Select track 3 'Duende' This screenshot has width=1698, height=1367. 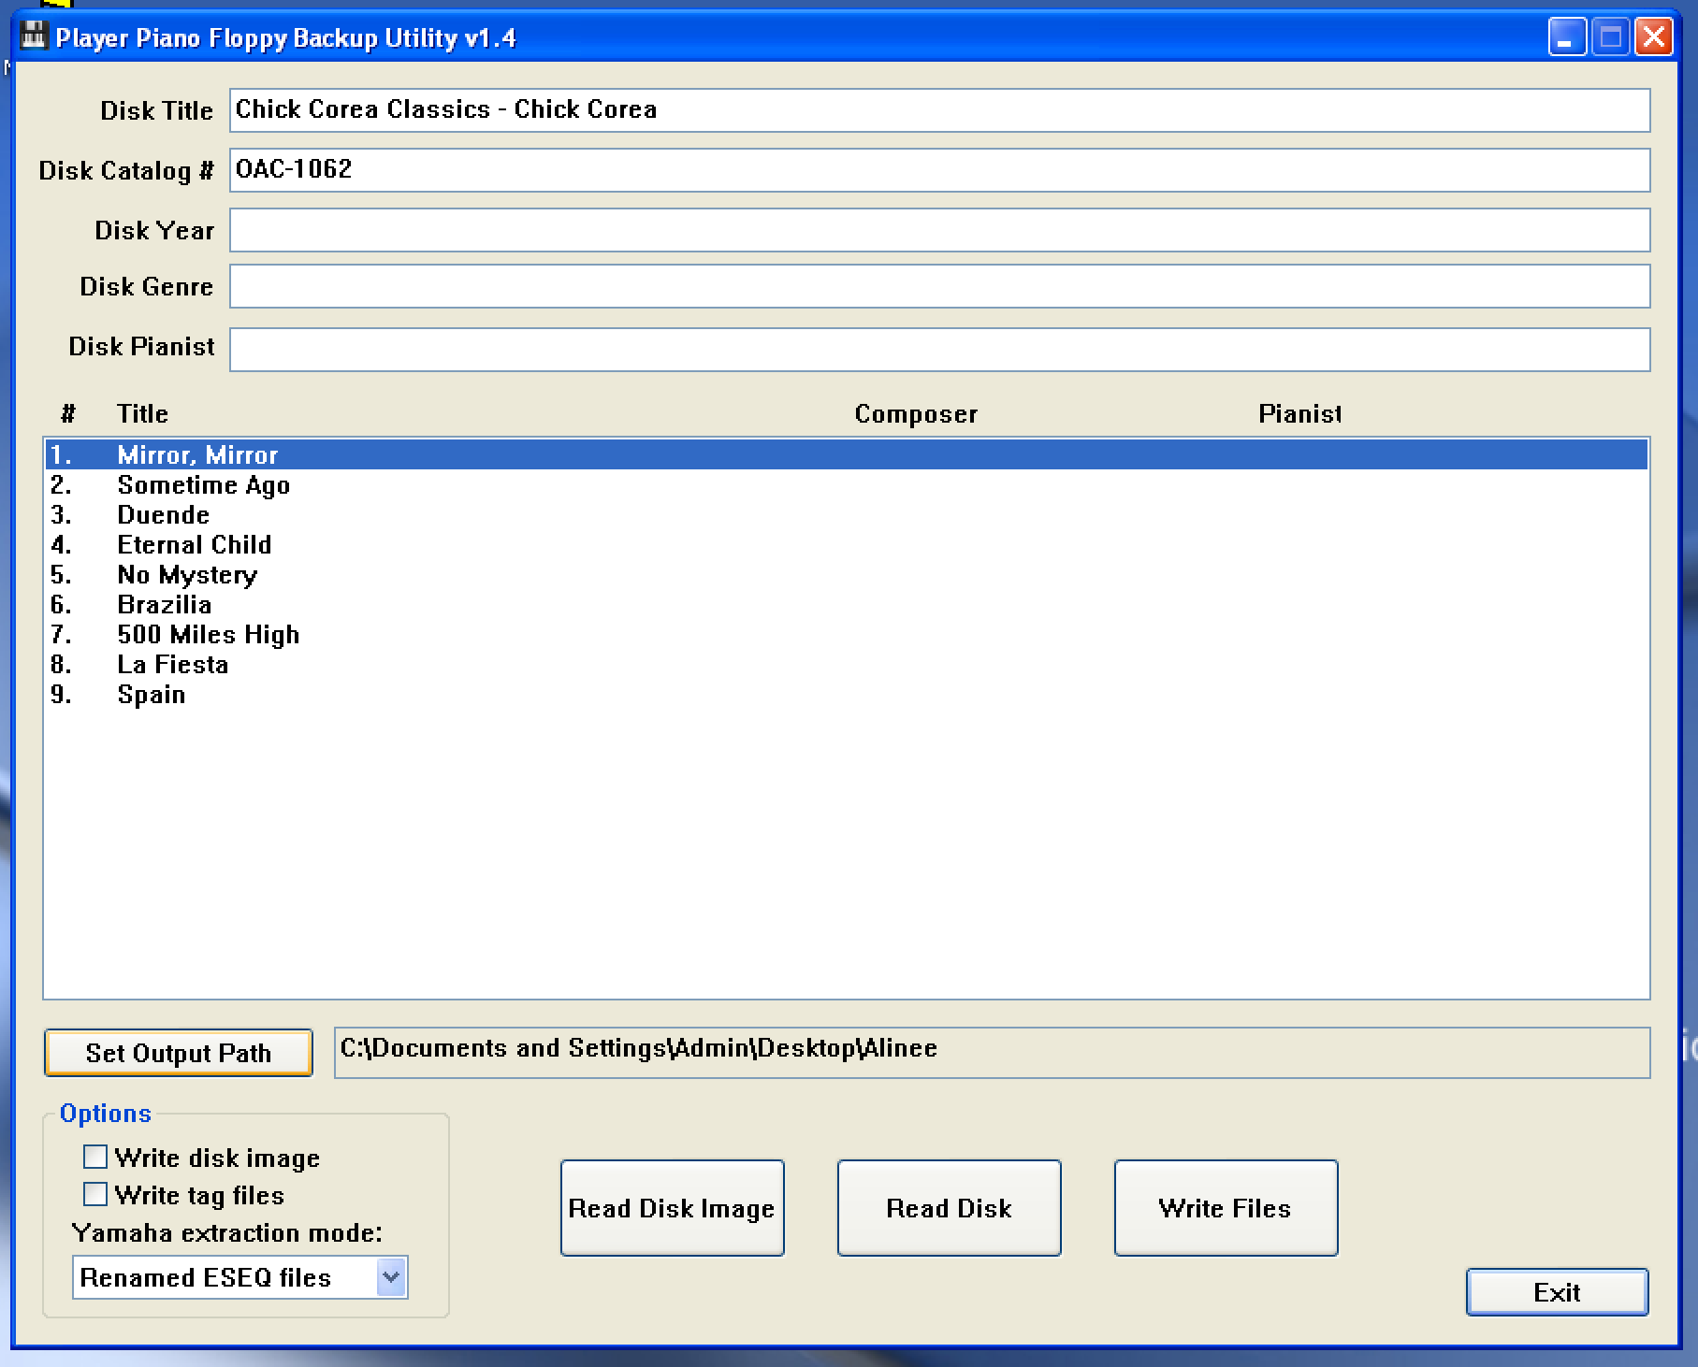click(x=846, y=514)
